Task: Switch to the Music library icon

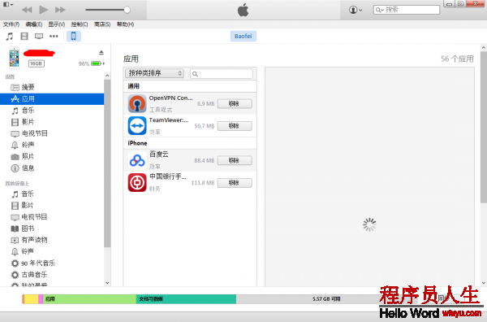Action: 10,37
